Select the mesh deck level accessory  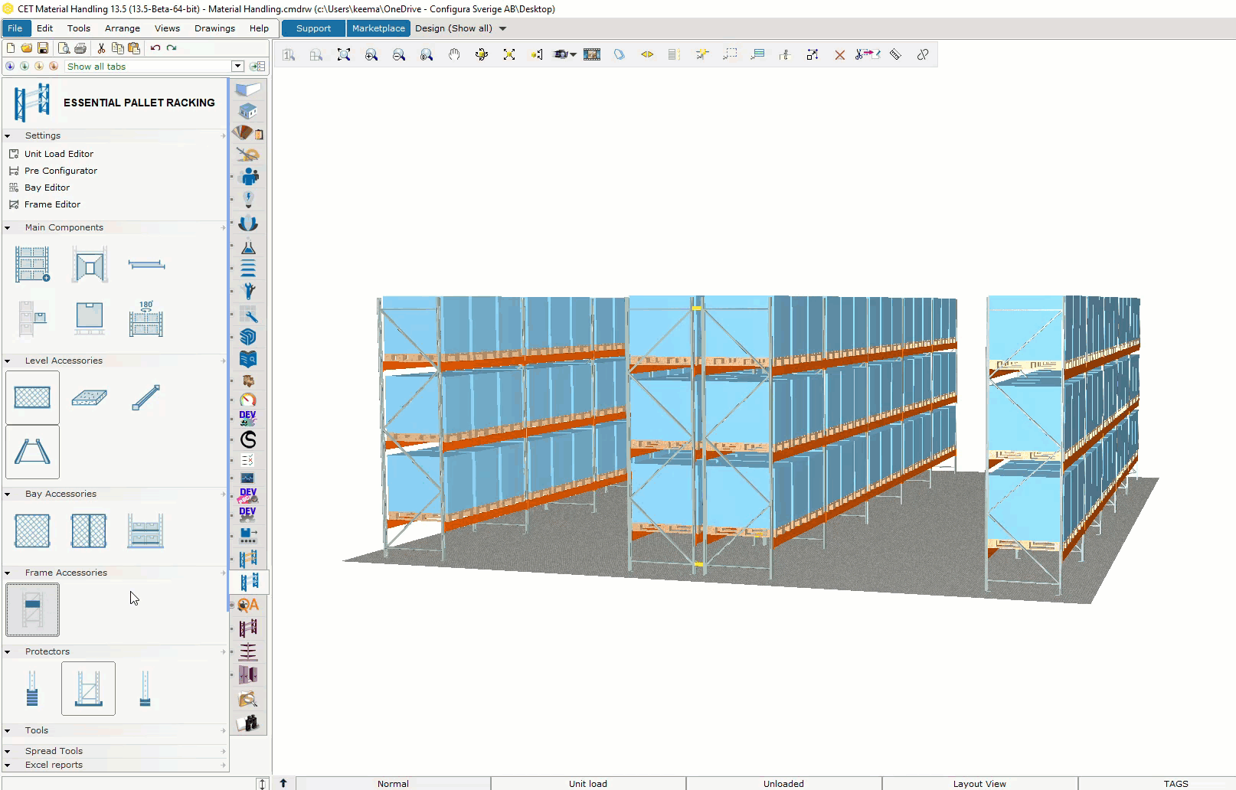coord(32,397)
